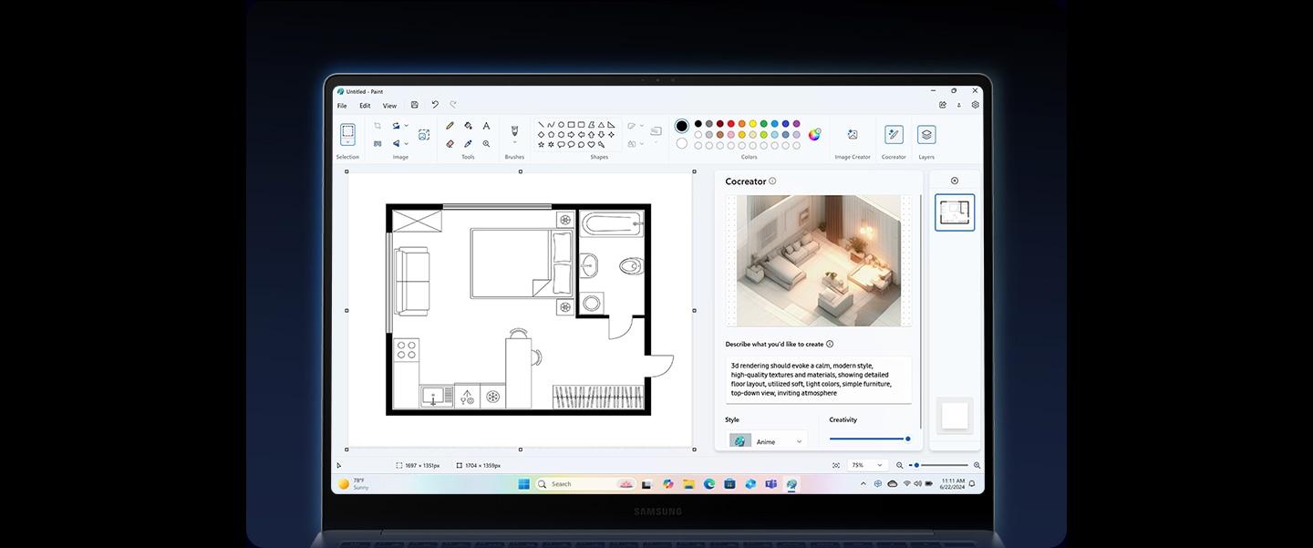
Task: Click the Cocreator prompt text box
Action: point(818,379)
